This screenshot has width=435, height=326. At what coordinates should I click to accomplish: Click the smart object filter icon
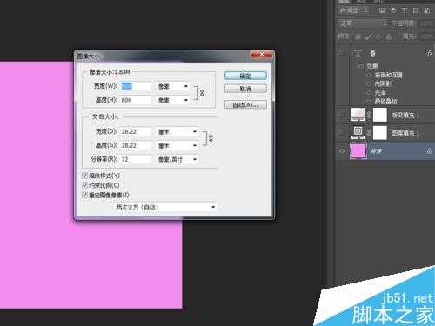pyautogui.click(x=426, y=10)
